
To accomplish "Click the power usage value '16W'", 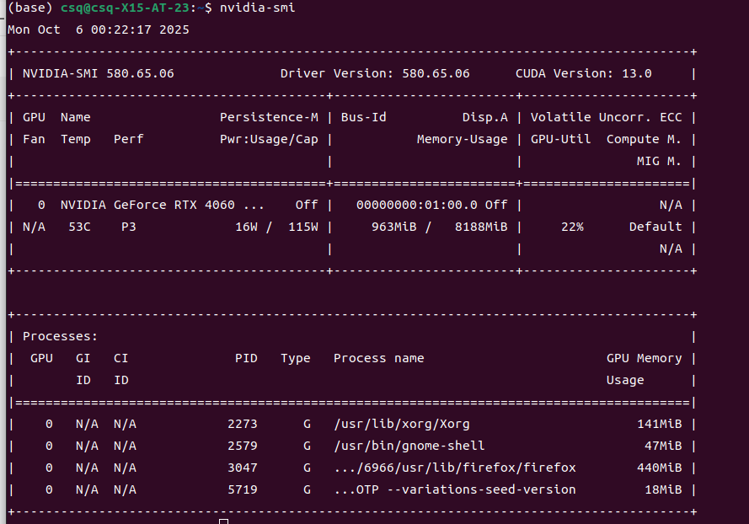I will pos(247,227).
